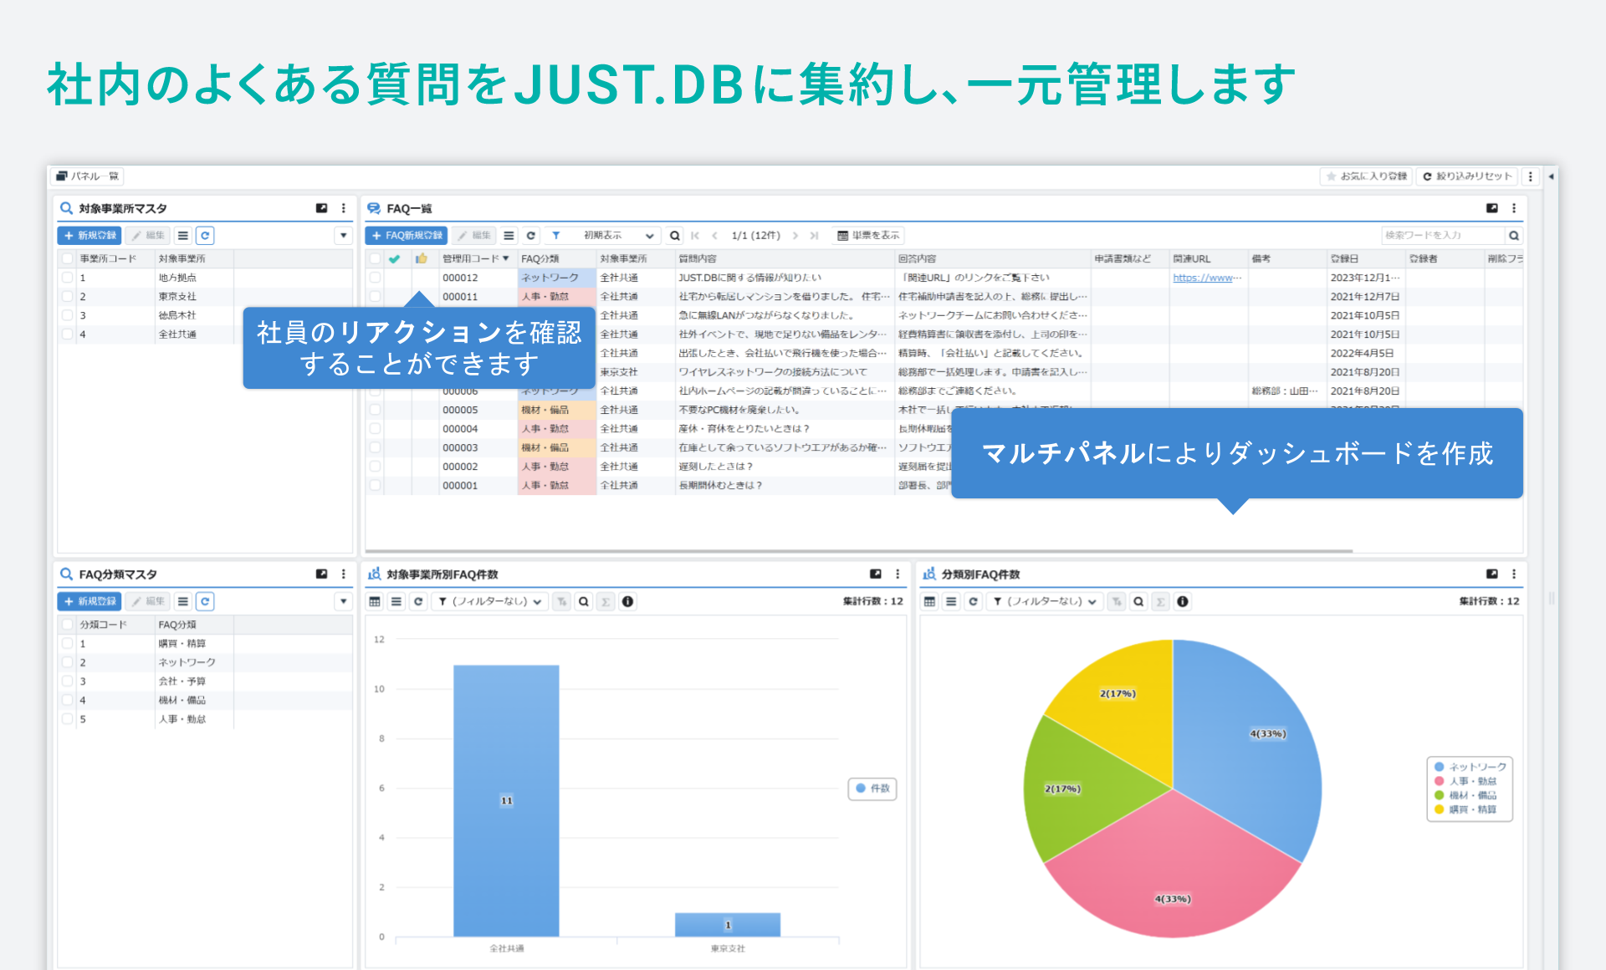Select the search icon in the FAQ一覧 toolbar

click(x=674, y=235)
